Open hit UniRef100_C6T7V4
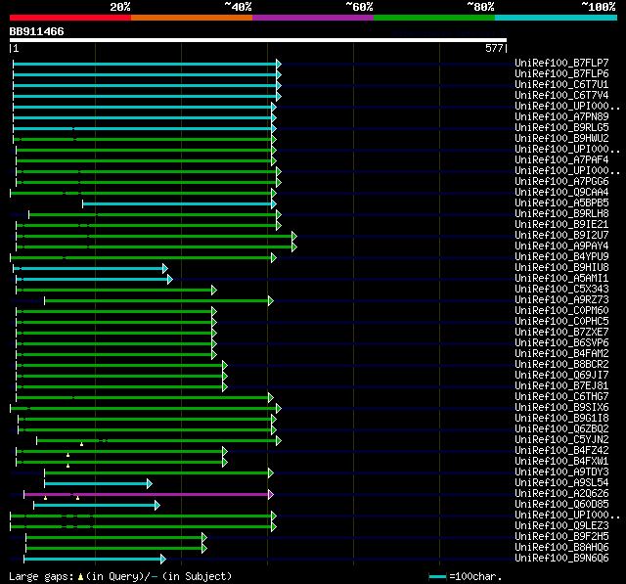626x584 pixels. [x=561, y=96]
